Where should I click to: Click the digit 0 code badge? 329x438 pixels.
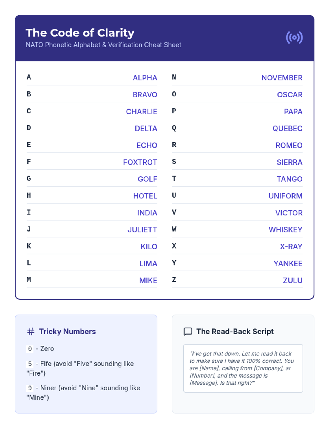coord(30,349)
